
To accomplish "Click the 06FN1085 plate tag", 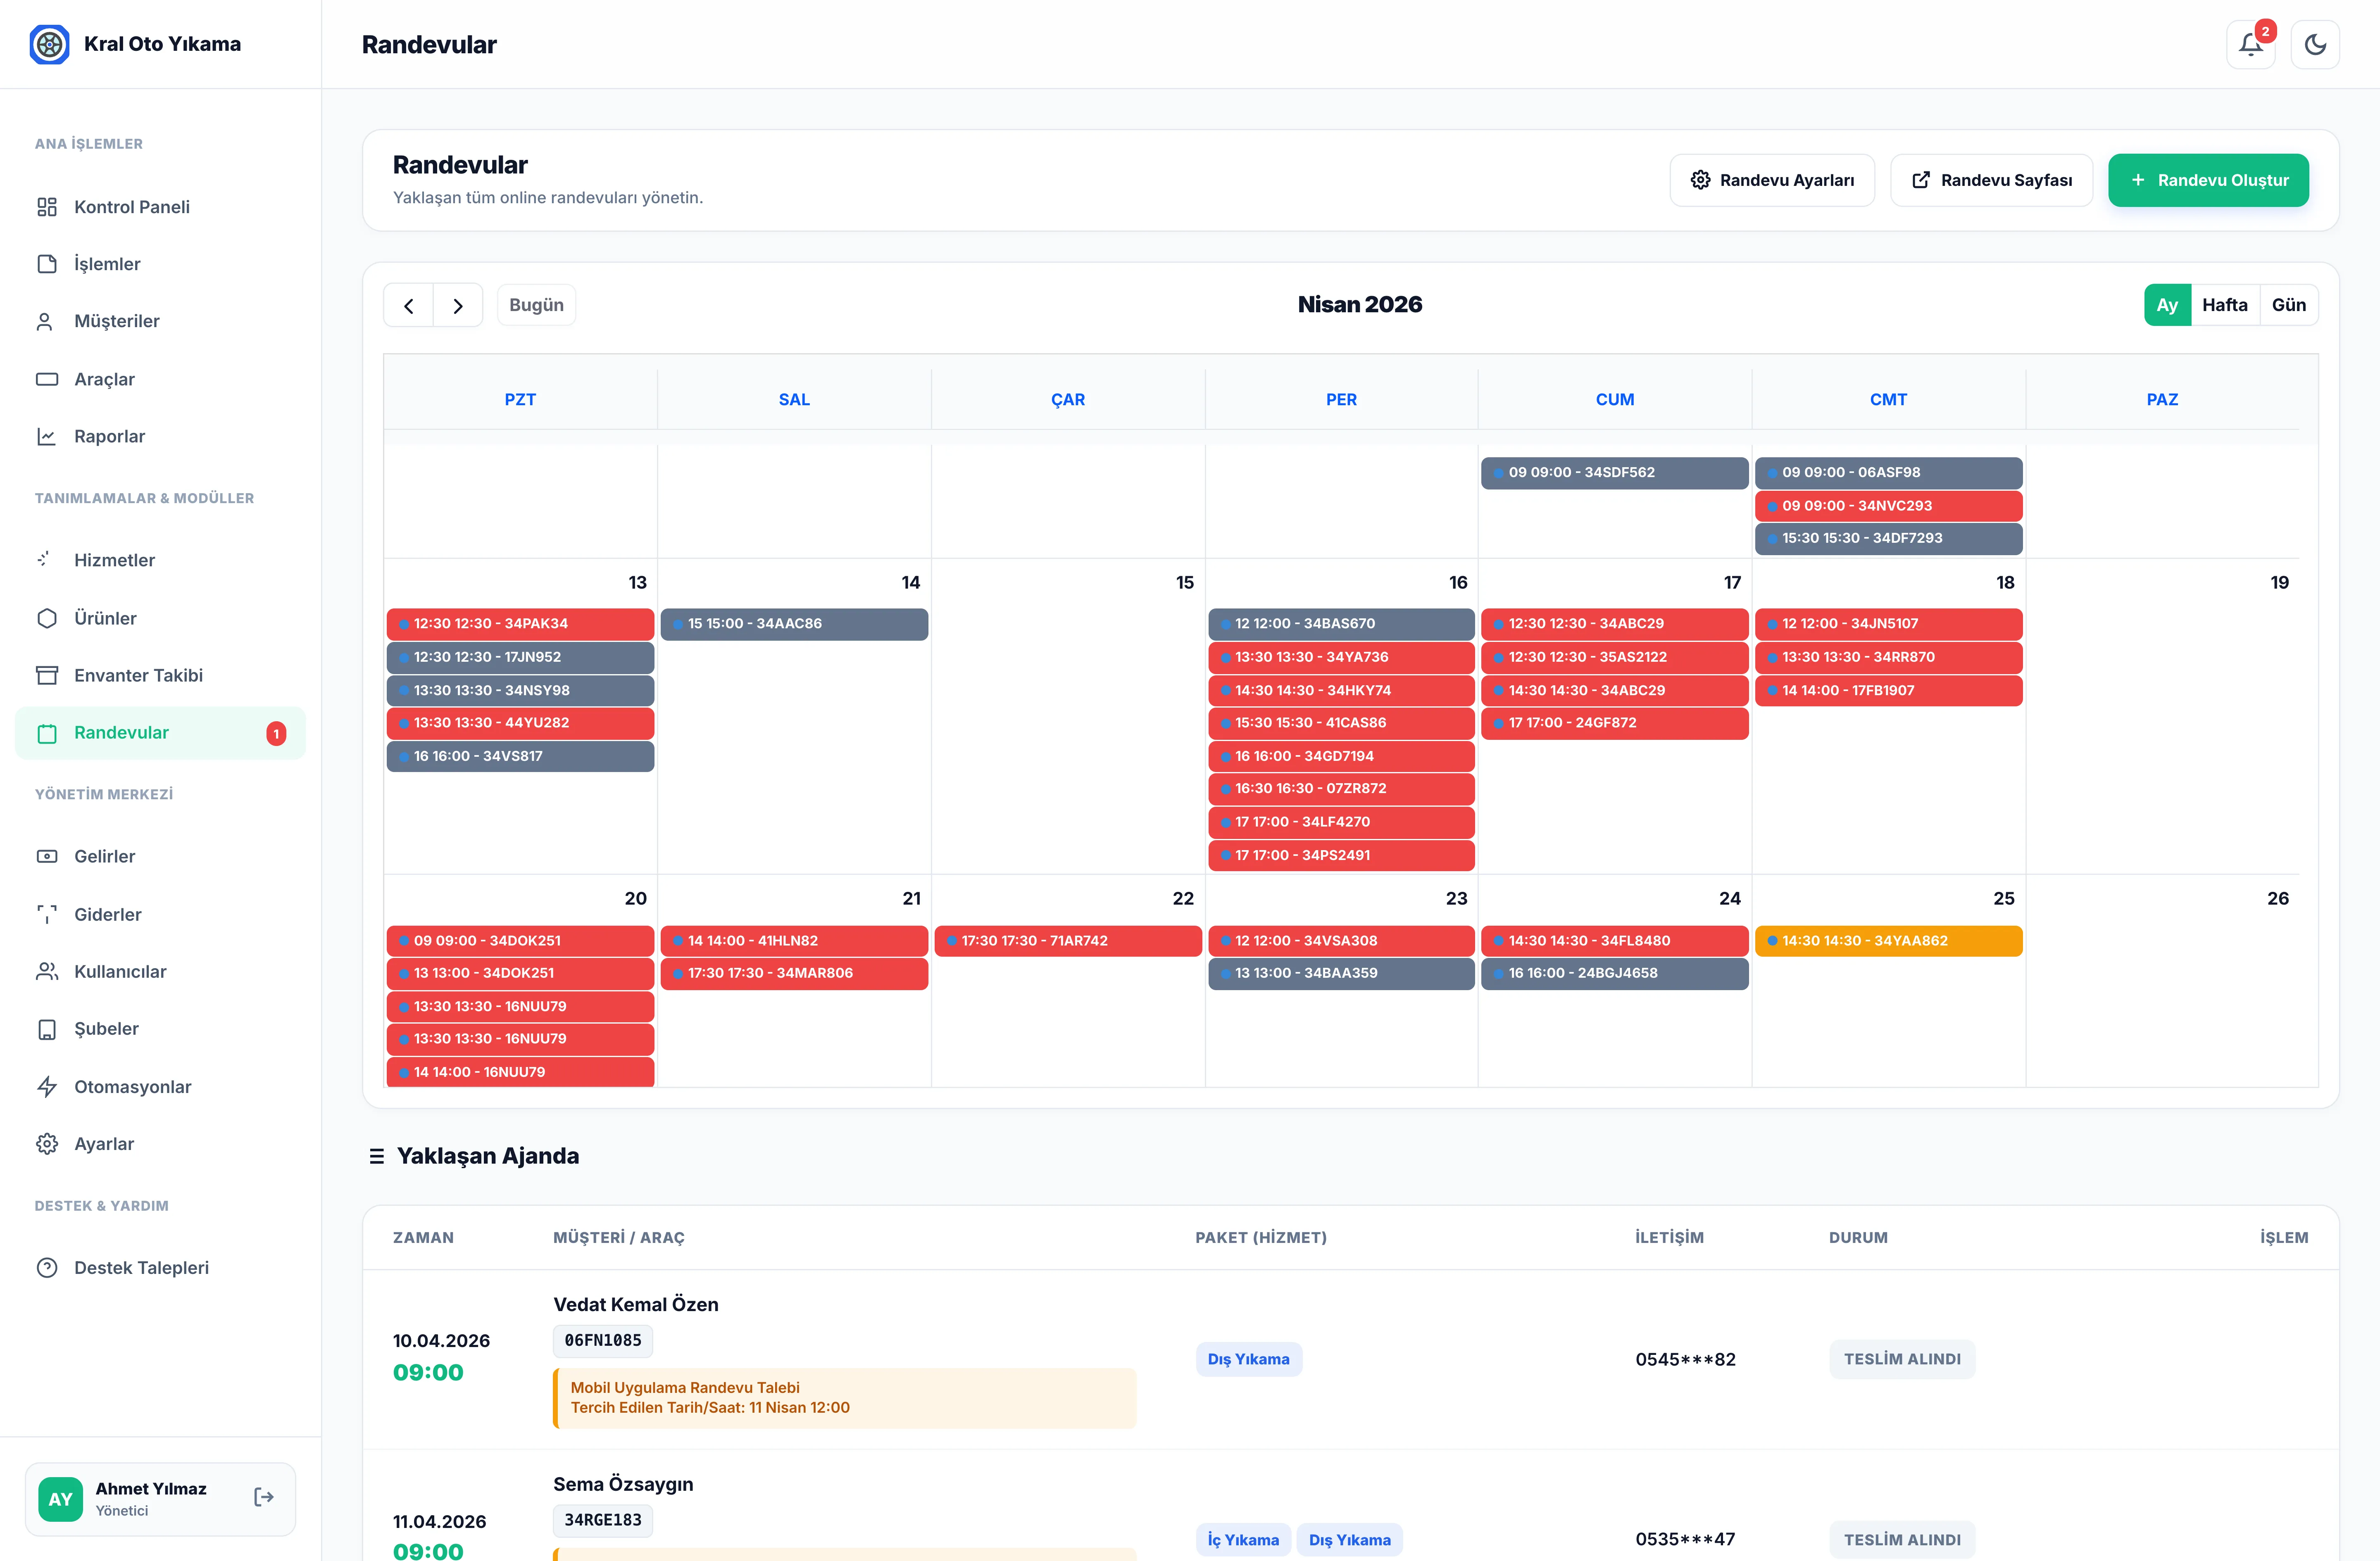I will 603,1341.
